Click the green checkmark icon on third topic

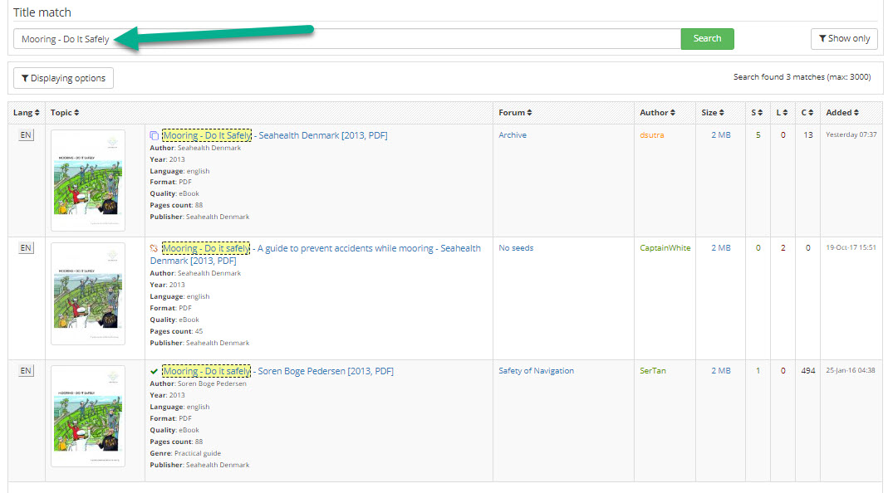pos(154,371)
